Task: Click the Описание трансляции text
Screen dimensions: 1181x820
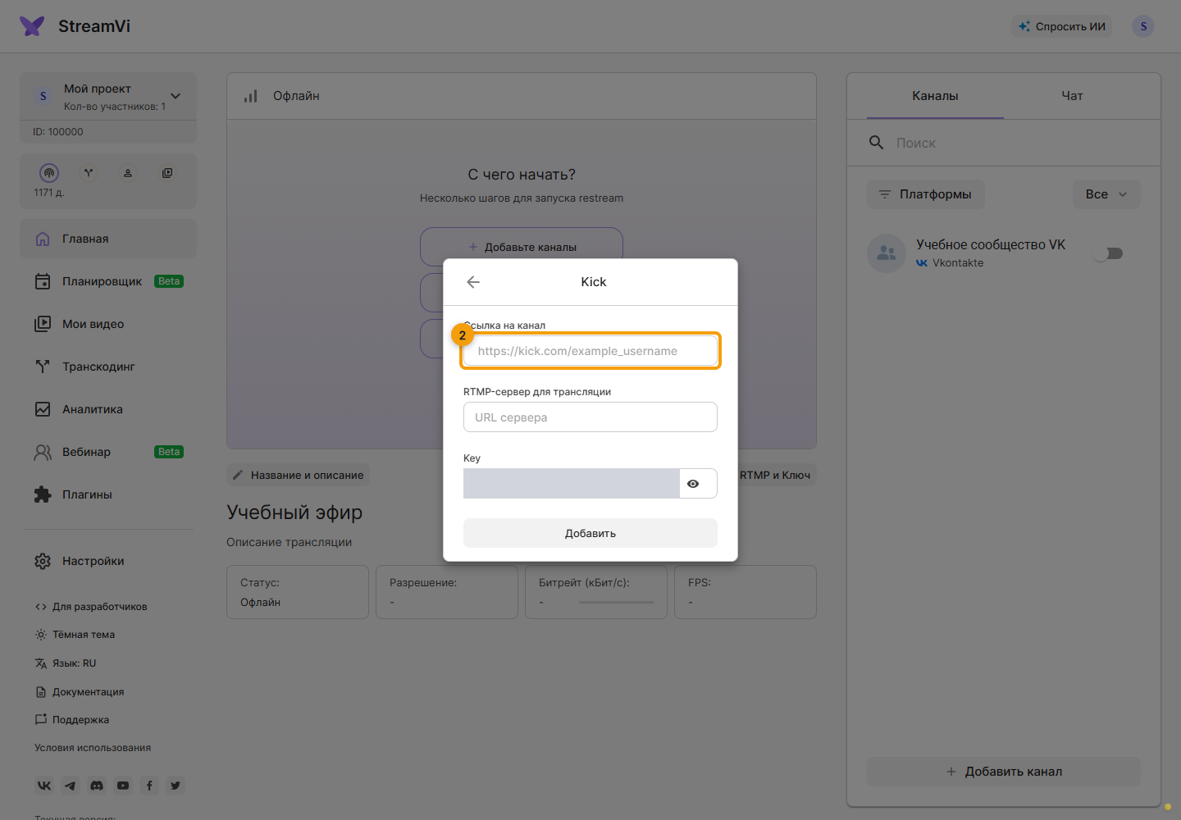Action: pyautogui.click(x=290, y=542)
